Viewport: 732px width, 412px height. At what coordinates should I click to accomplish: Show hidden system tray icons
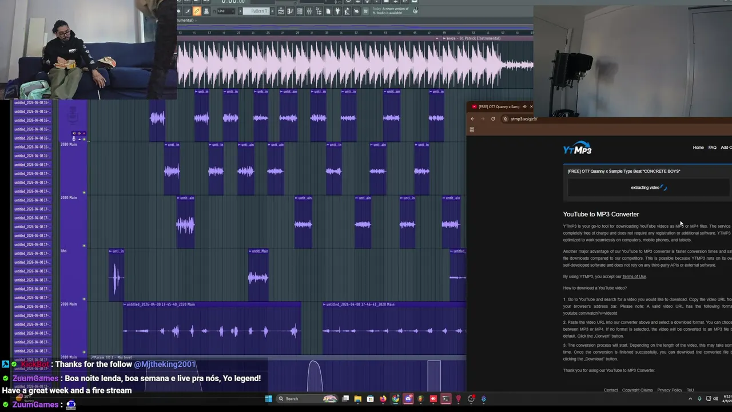tap(690, 399)
